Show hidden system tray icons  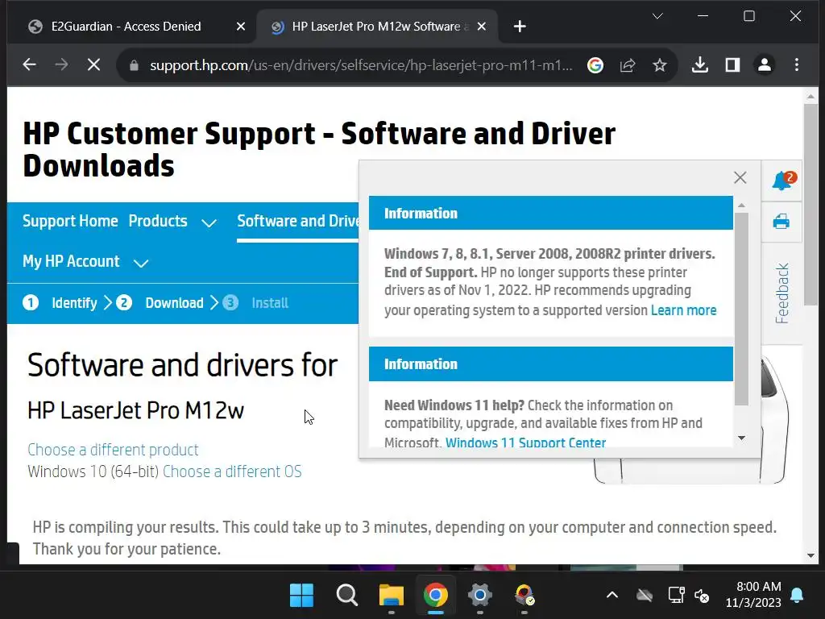[x=612, y=596]
